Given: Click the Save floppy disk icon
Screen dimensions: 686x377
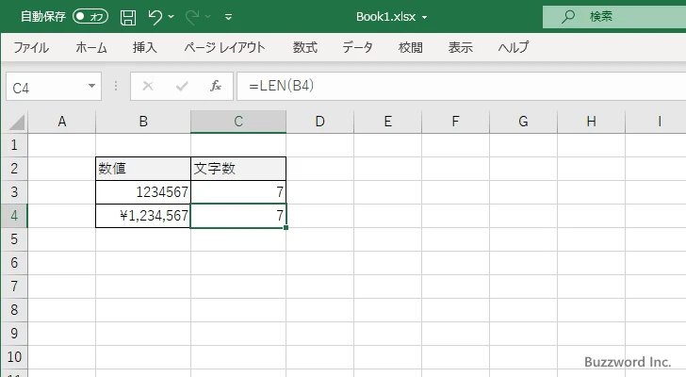Looking at the screenshot, I should pos(128,17).
